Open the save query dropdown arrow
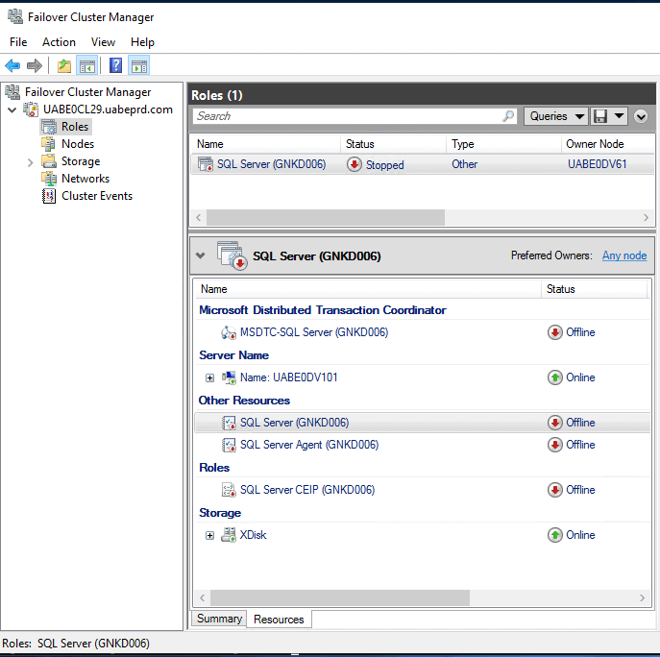 (619, 115)
